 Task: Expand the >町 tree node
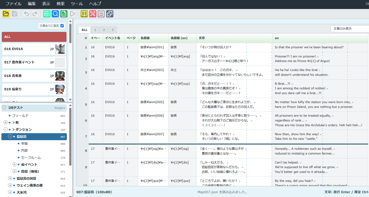coord(6,123)
